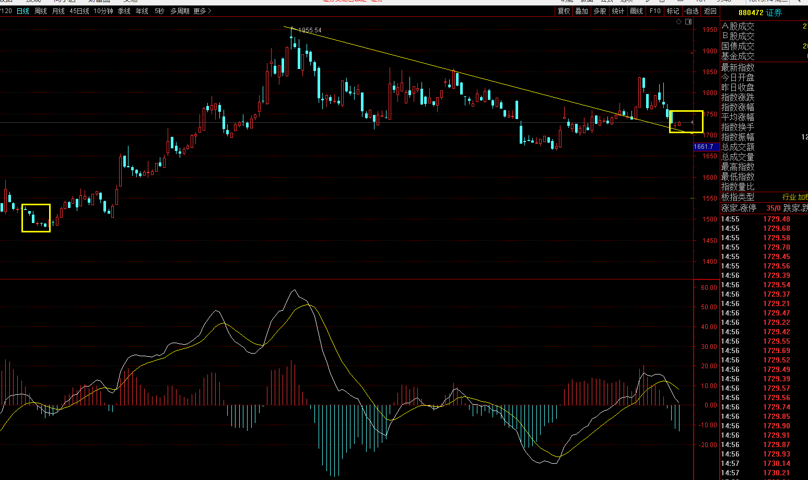Toggle -自选 watchlist removal
808x480 pixels.
(x=692, y=11)
